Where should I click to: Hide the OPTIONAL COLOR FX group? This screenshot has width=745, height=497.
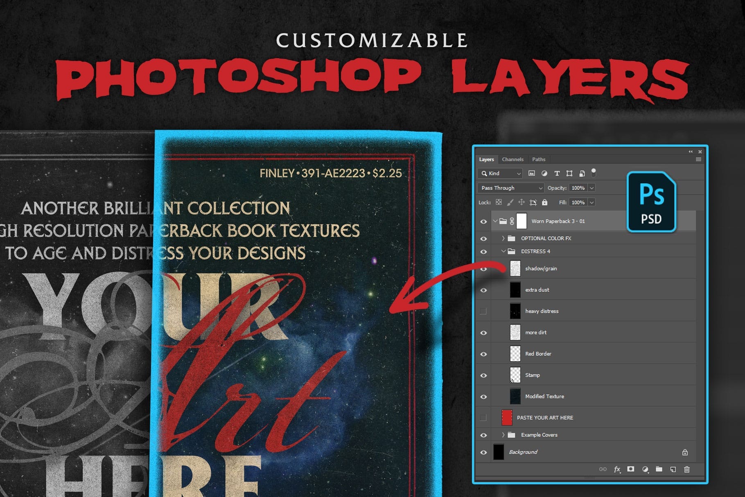[483, 239]
